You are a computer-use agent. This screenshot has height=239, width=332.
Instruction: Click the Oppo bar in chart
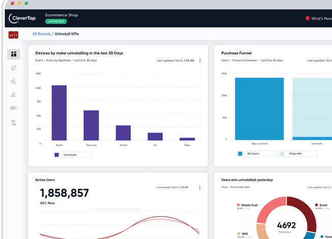[x=187, y=139]
